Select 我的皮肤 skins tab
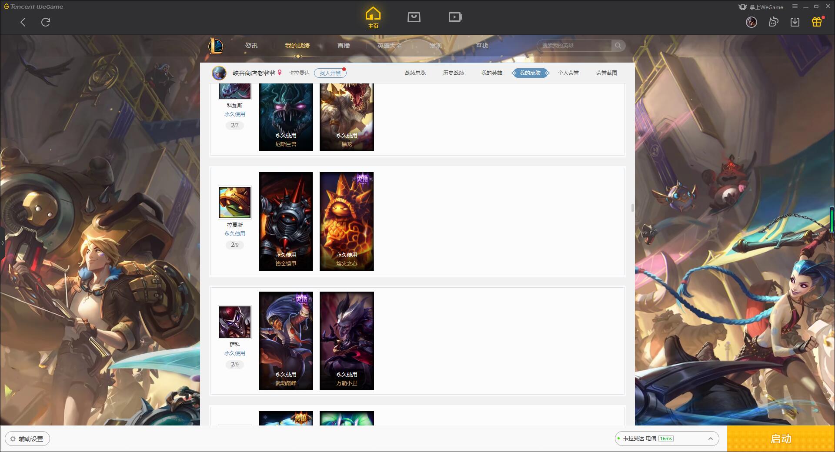Image resolution: width=835 pixels, height=452 pixels. tap(530, 73)
